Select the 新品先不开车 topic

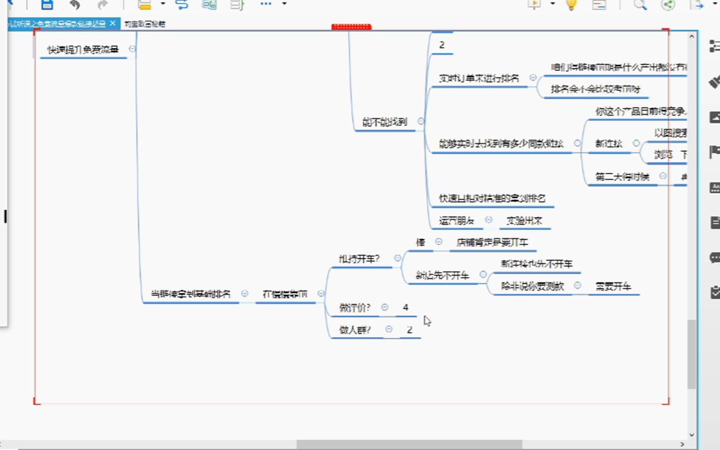(x=442, y=276)
